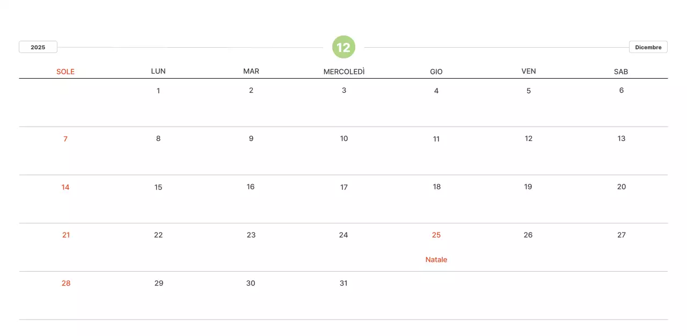
Task: Pick date 19 in VEN column
Action: [528, 186]
